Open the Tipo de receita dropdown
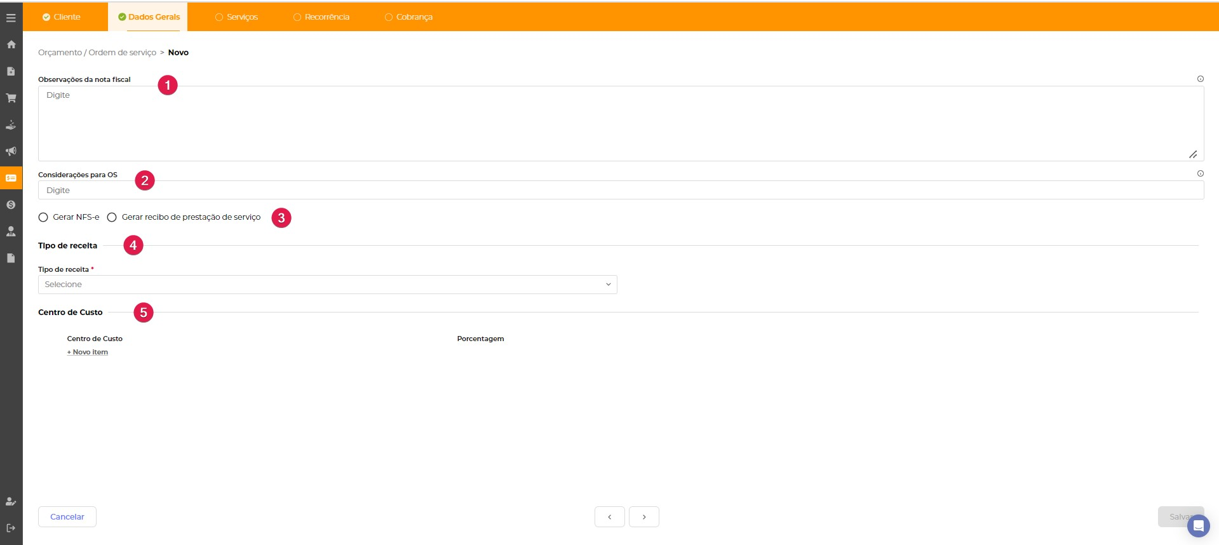Viewport: 1219px width, 545px height. click(x=327, y=285)
